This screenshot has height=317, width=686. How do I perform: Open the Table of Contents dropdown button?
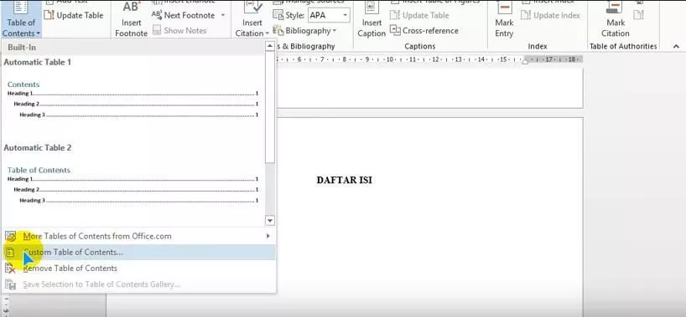pyautogui.click(x=21, y=19)
